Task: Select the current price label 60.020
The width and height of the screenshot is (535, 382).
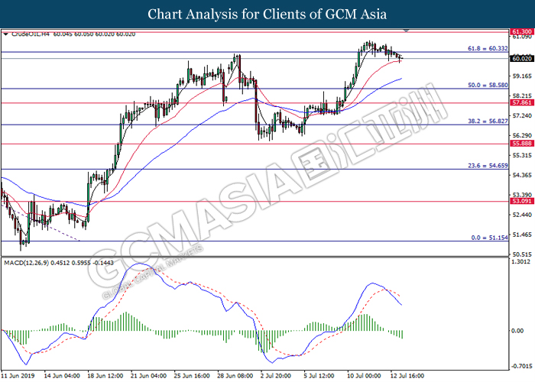Action: coord(522,59)
